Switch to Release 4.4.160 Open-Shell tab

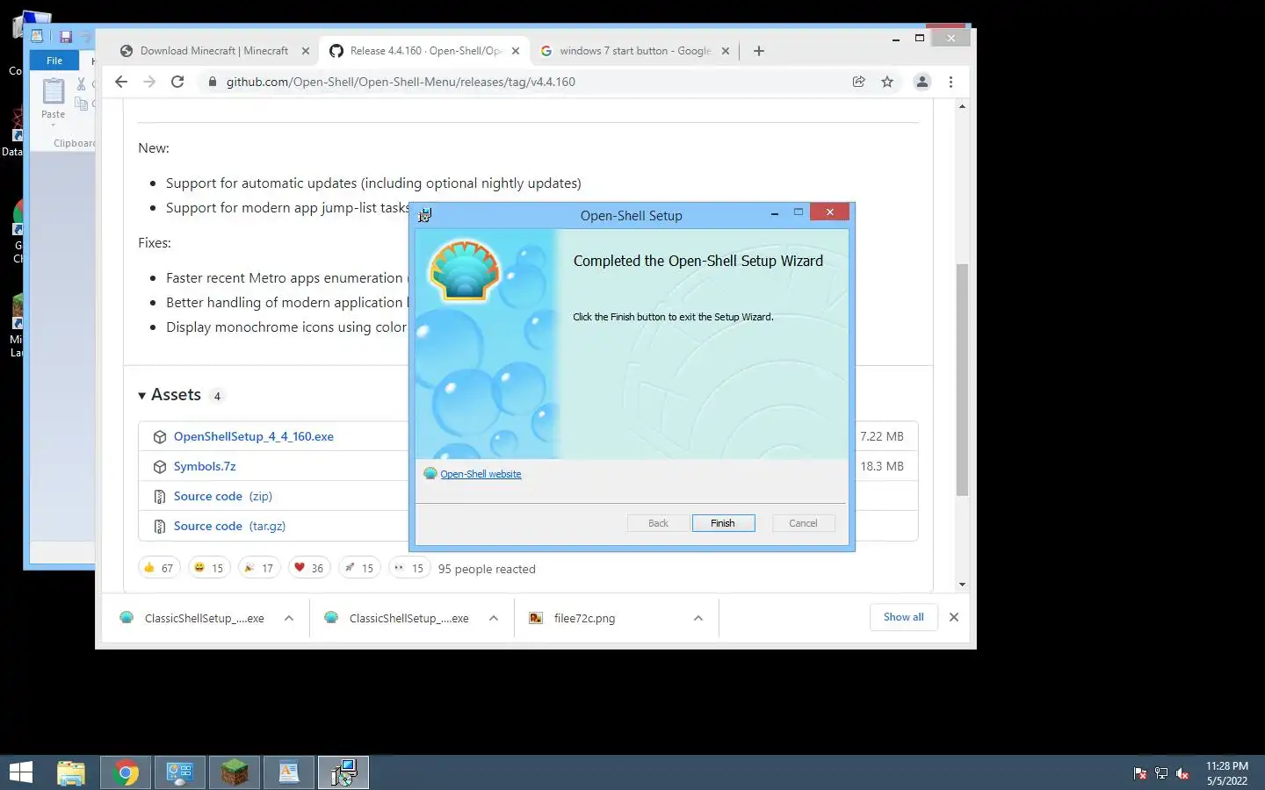[x=425, y=51]
